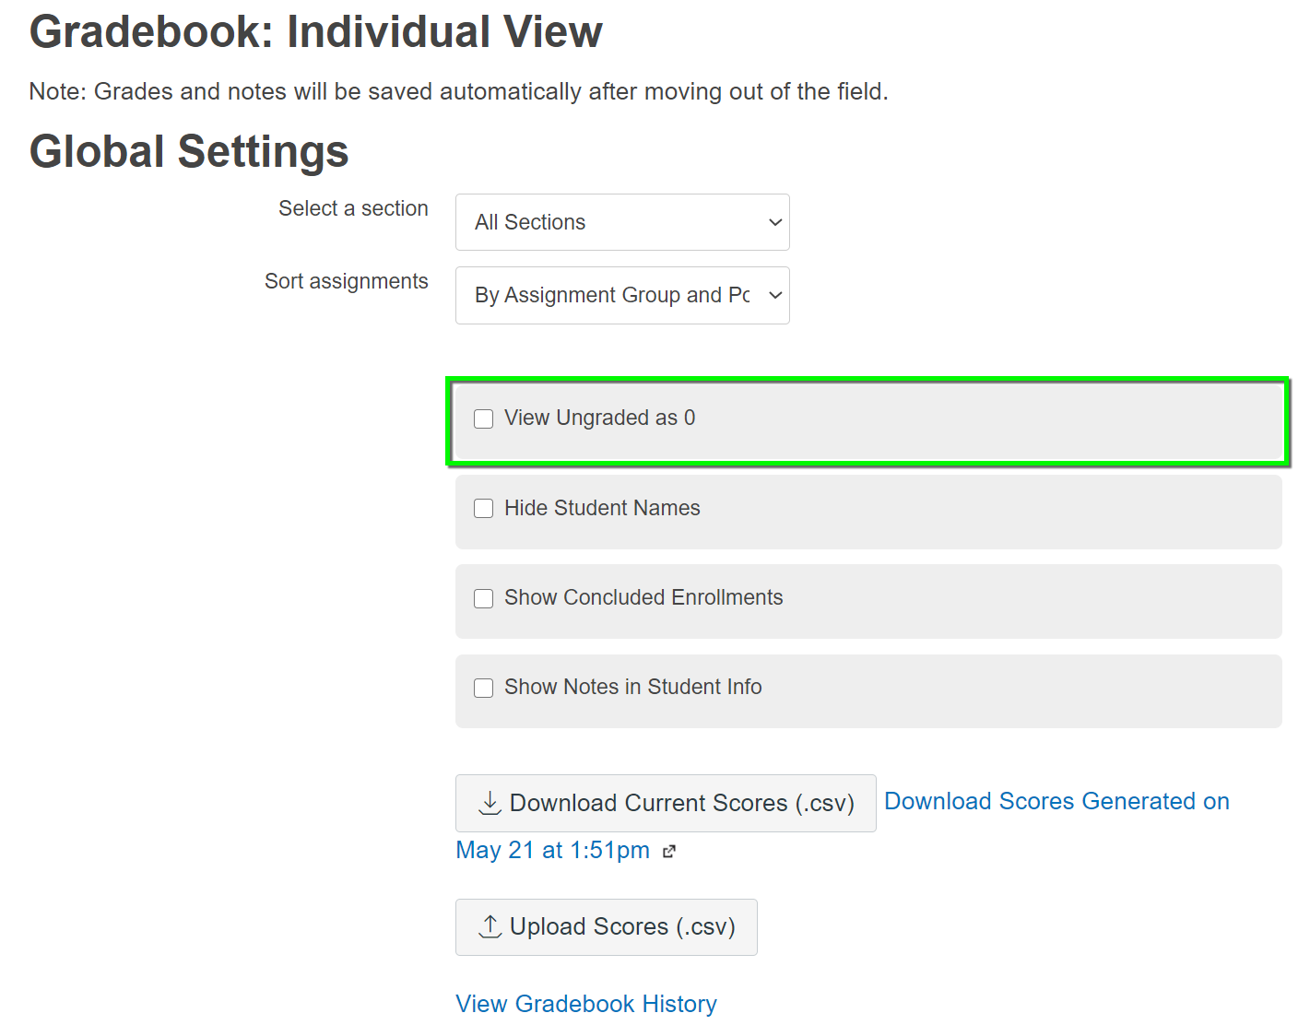Click the external link icon after 1:51pm
The width and height of the screenshot is (1310, 1025).
point(669,851)
